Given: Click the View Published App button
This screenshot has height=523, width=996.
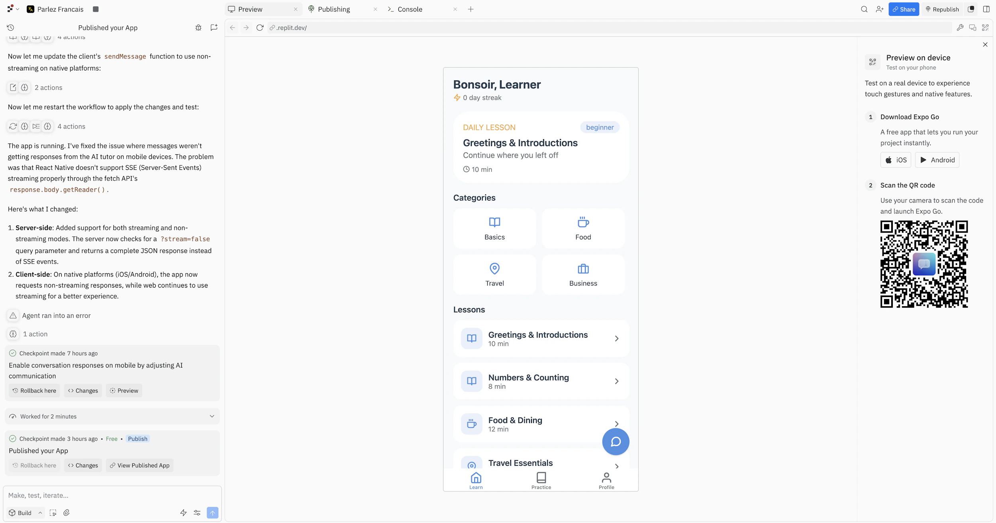Looking at the screenshot, I should (x=139, y=465).
